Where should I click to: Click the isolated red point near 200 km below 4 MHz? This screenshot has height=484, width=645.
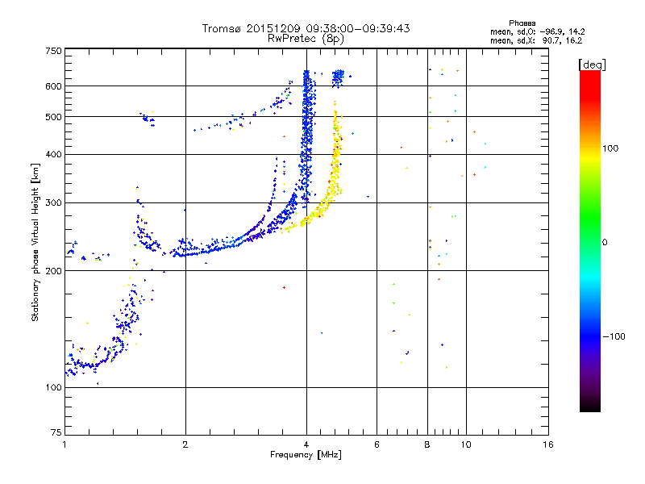click(x=284, y=287)
